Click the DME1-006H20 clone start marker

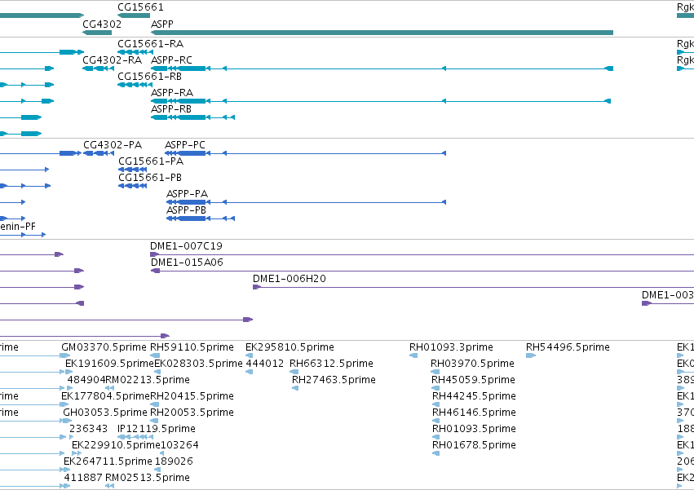(x=257, y=287)
